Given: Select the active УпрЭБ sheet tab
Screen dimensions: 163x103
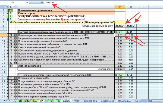Looking at the screenshot, I should coord(67,101).
